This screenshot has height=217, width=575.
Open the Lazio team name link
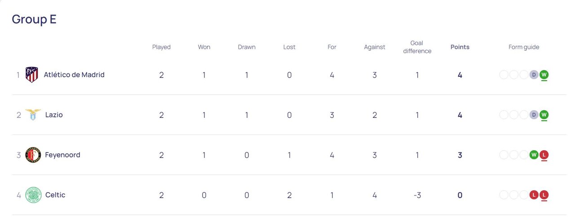(x=54, y=115)
